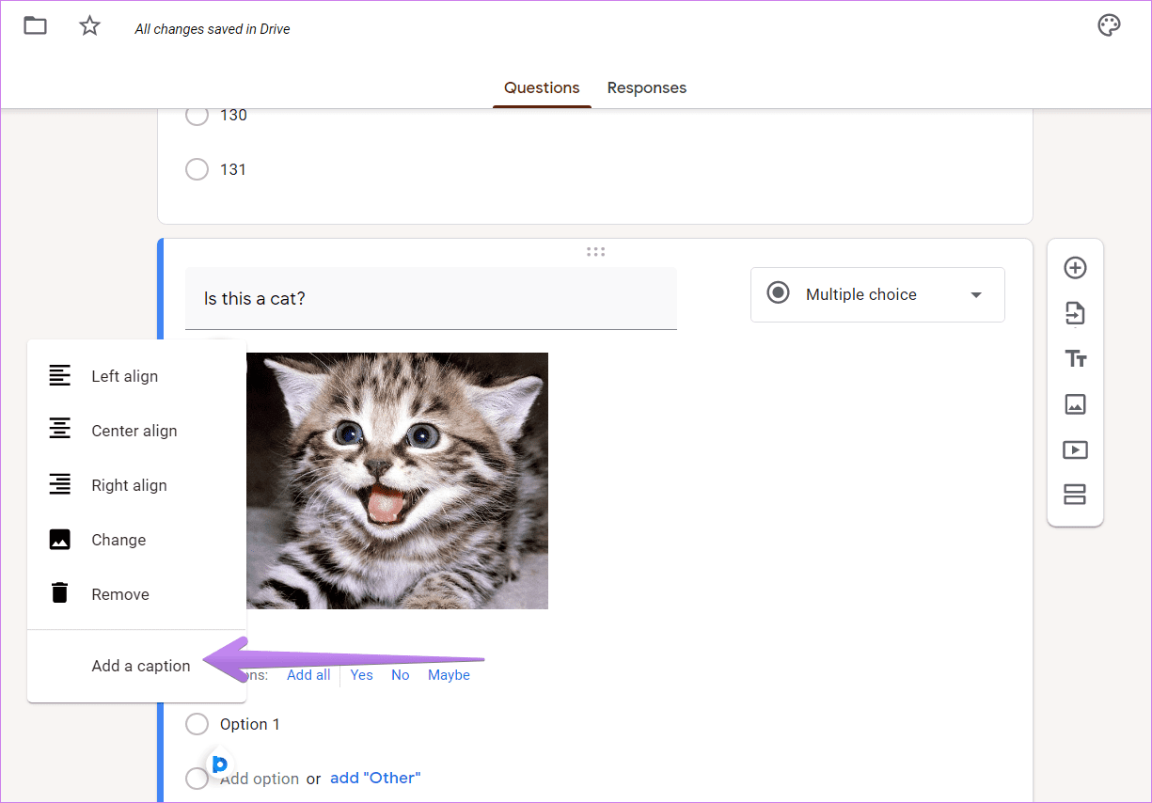The height and width of the screenshot is (803, 1152).
Task: Click Move to folder icon
Action: tap(35, 25)
